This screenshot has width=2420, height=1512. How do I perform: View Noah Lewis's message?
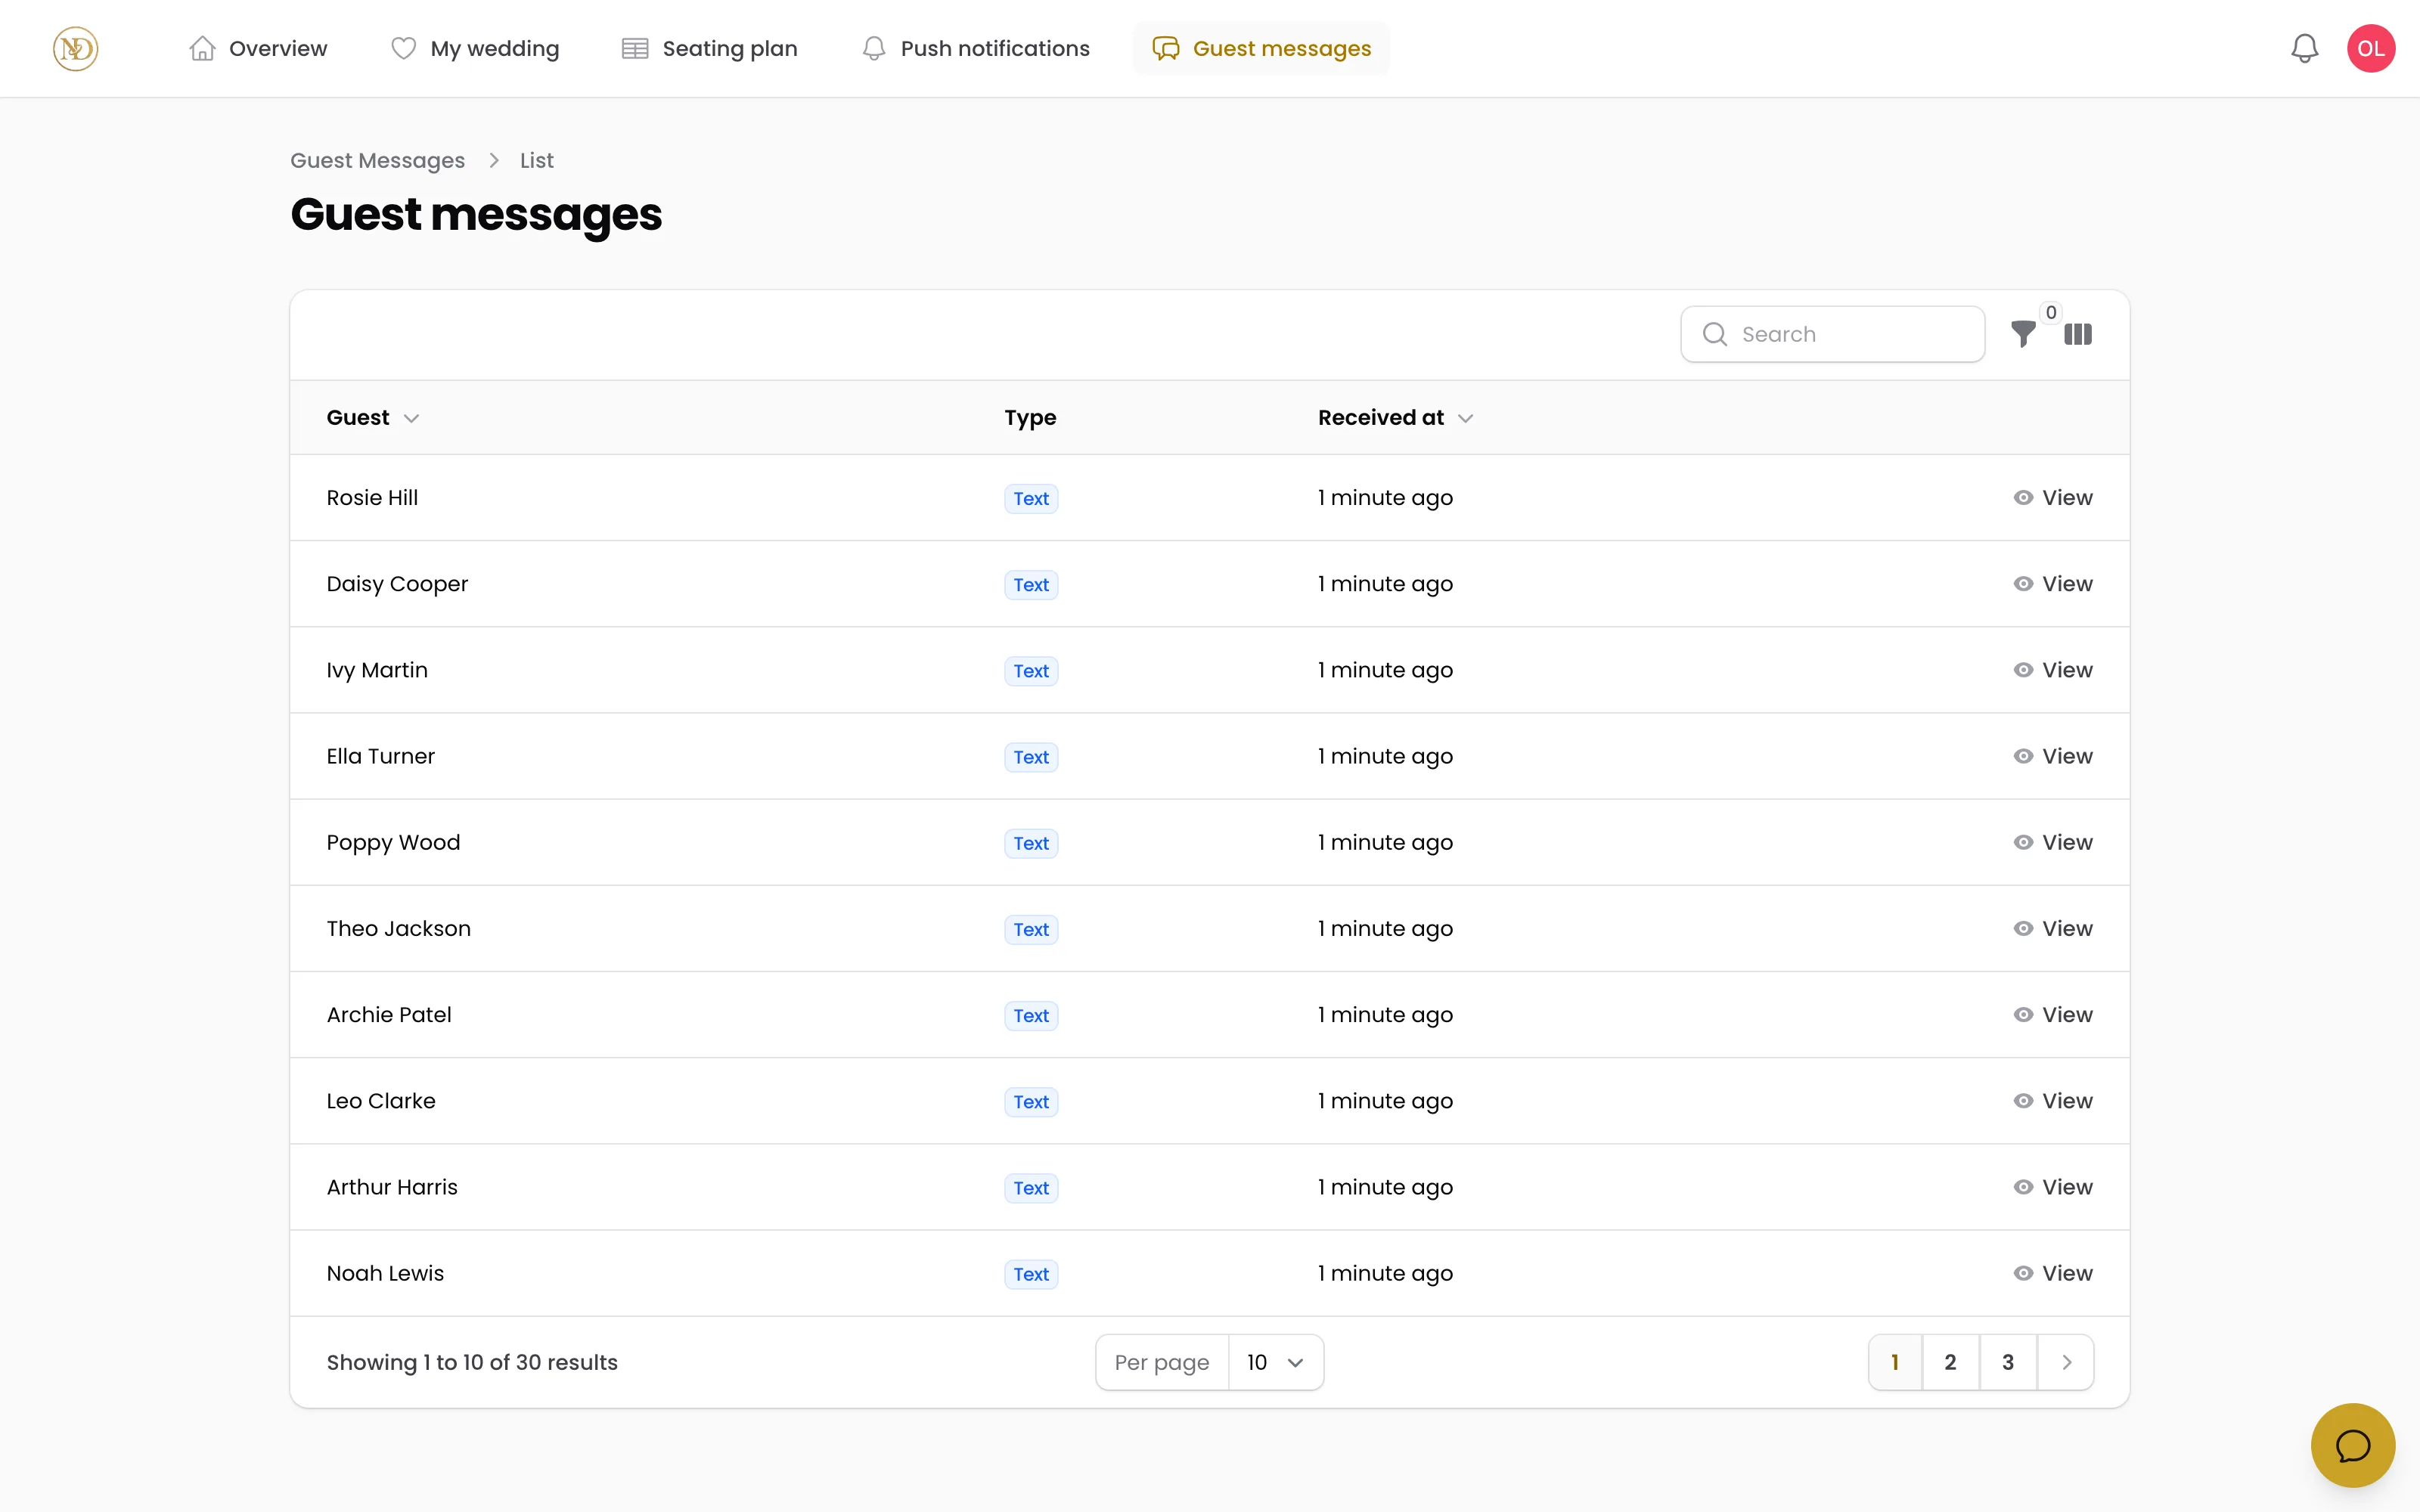pos(2052,1273)
